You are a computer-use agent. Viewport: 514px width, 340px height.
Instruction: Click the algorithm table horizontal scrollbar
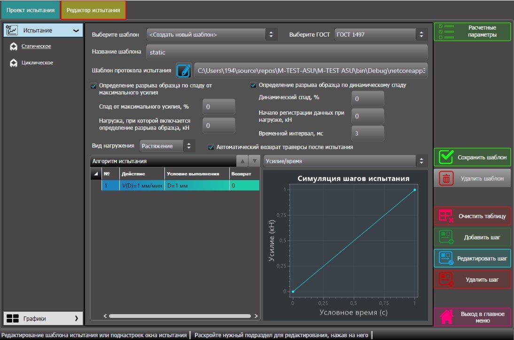179,316
